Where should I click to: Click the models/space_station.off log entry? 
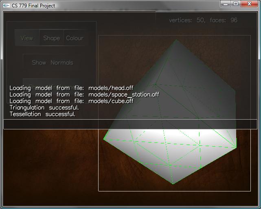pos(84,94)
